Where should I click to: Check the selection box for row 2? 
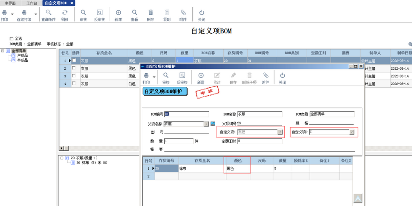[x=74, y=68]
